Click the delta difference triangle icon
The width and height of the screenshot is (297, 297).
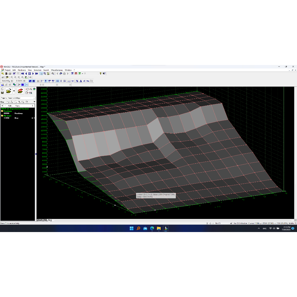(x=80, y=81)
